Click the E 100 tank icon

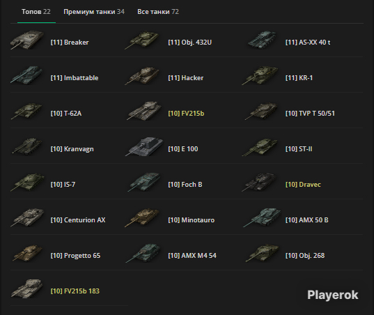click(144, 146)
